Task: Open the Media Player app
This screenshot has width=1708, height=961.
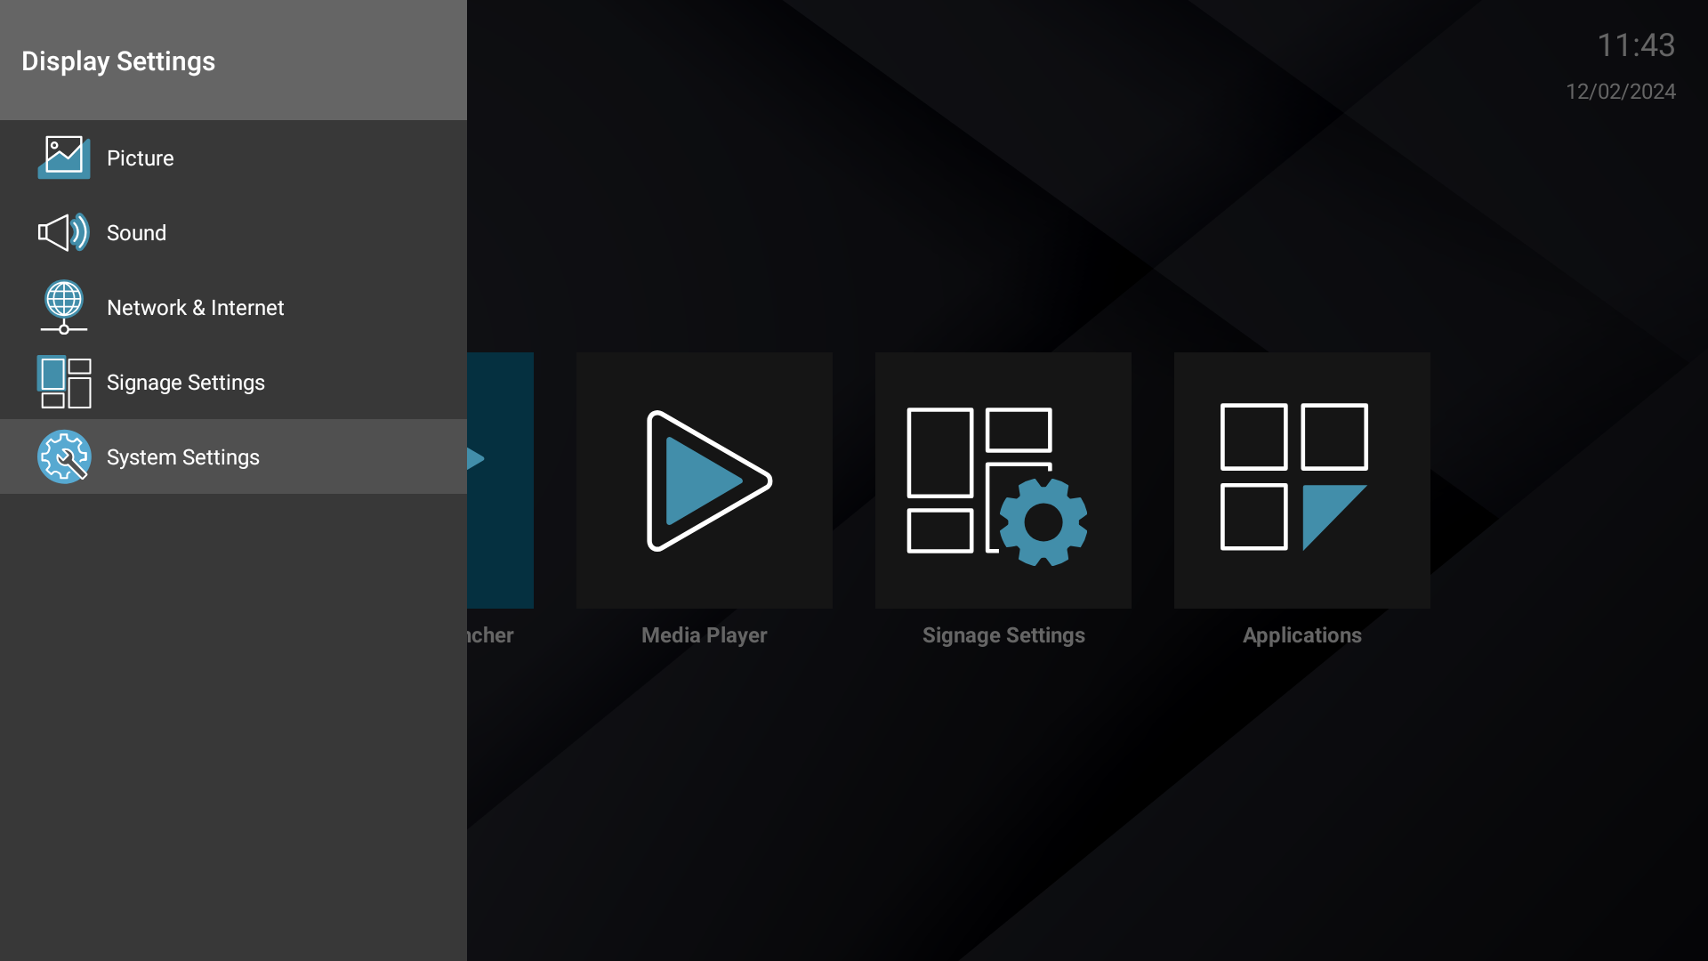Action: (704, 480)
